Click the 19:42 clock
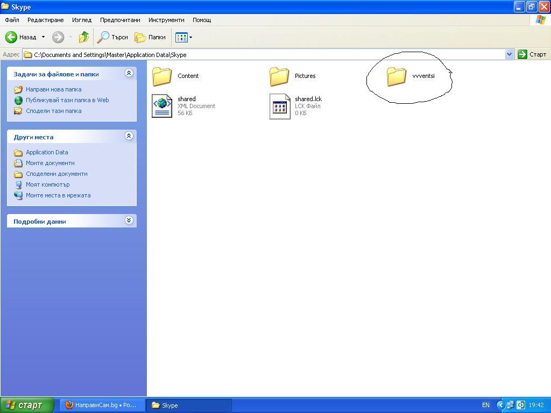The width and height of the screenshot is (551, 413). click(536, 405)
